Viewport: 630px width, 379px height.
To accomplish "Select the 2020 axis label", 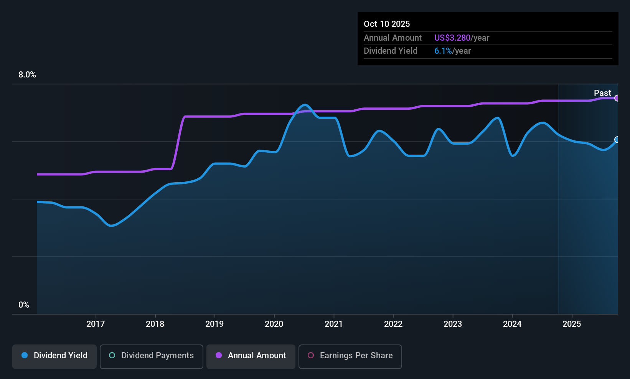I will [274, 324].
